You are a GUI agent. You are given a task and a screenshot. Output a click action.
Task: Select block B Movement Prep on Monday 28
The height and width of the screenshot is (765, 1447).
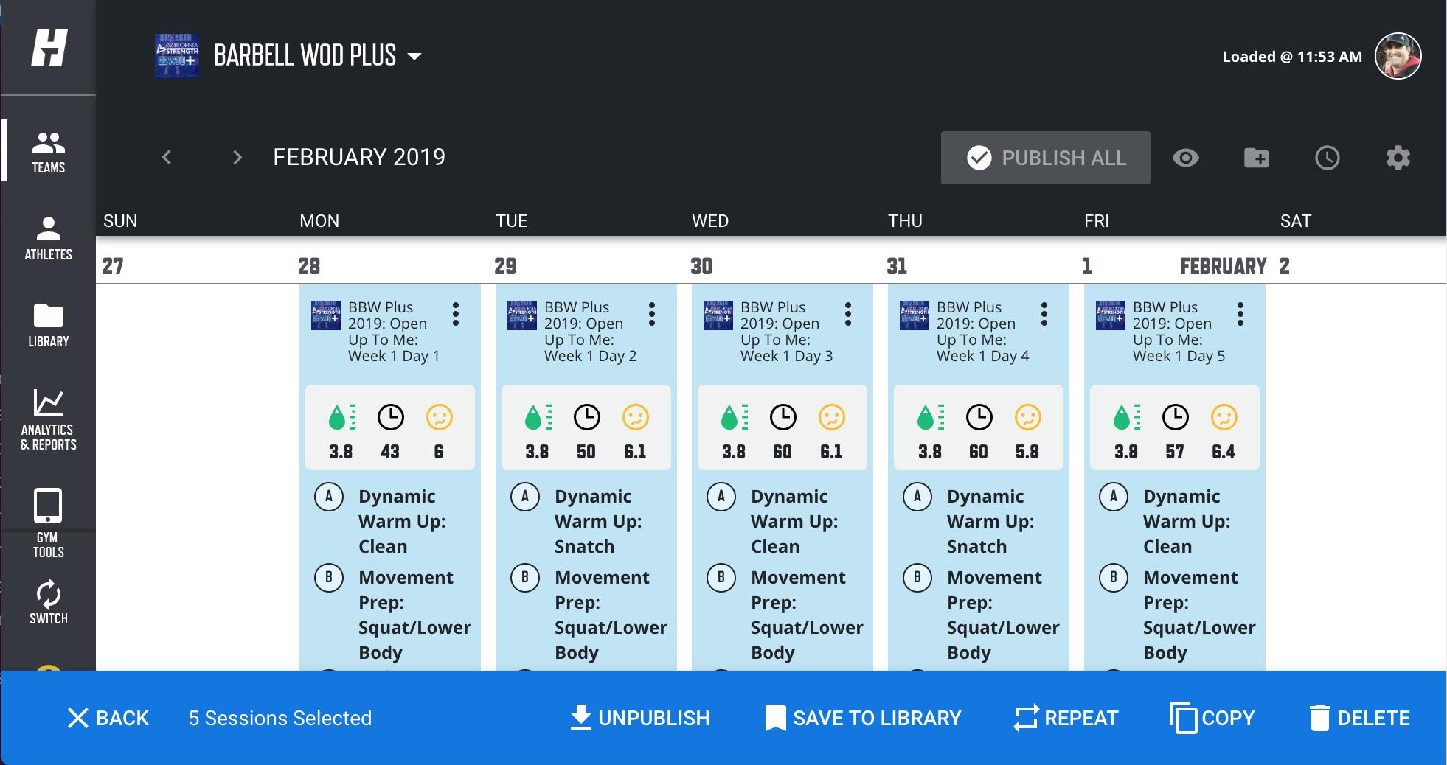coord(391,615)
